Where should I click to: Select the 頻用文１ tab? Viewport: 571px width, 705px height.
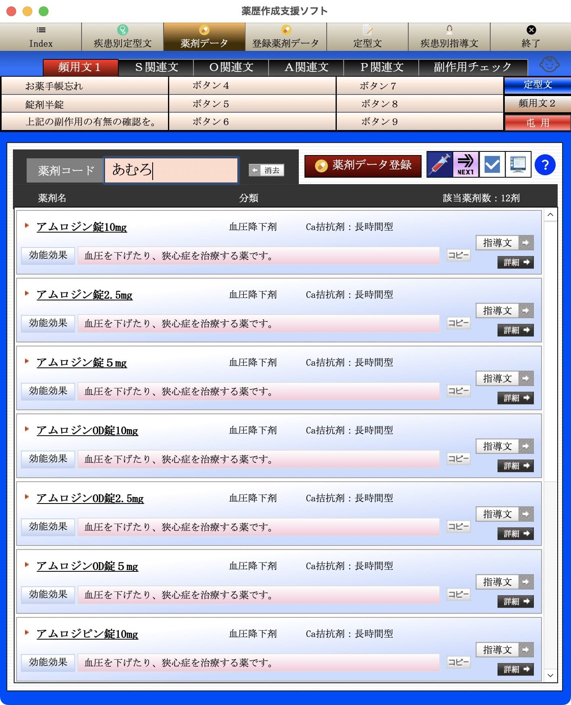[x=80, y=67]
